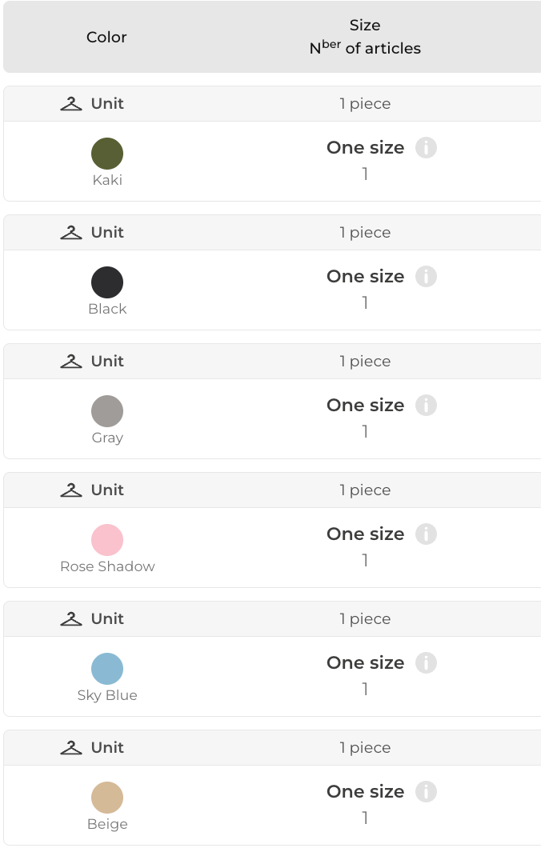Image resolution: width=541 pixels, height=856 pixels.
Task: Pick the Rose Shadow pink swatch
Action: pos(107,540)
